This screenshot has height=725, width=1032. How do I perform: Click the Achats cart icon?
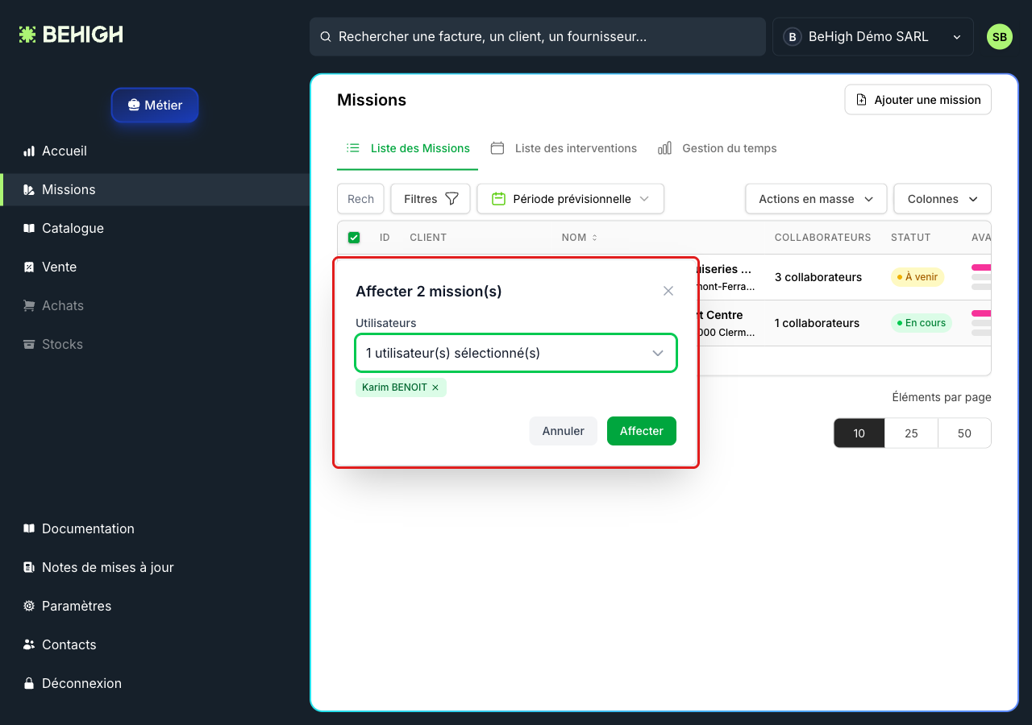[x=29, y=305]
